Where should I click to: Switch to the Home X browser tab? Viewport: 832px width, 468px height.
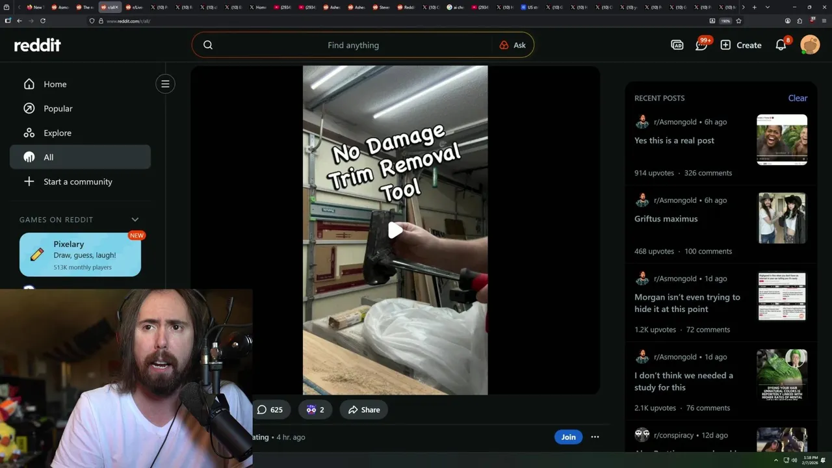pyautogui.click(x=258, y=7)
